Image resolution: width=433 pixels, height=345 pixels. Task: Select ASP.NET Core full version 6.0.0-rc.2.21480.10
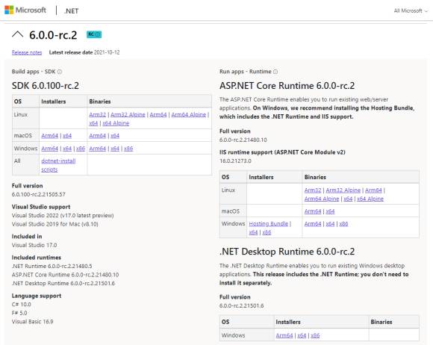click(x=243, y=140)
